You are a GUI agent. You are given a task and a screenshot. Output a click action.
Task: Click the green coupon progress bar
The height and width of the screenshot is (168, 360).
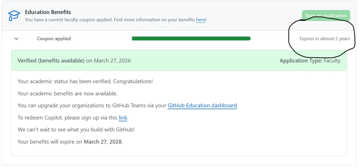click(x=190, y=39)
